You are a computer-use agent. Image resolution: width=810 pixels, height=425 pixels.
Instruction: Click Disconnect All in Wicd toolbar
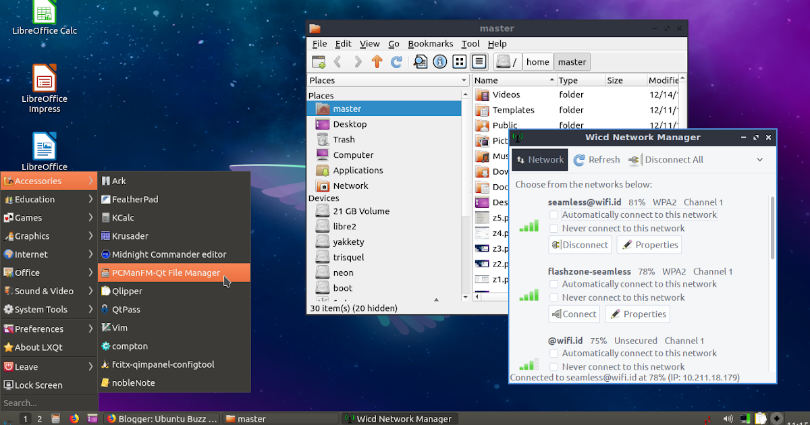(667, 159)
